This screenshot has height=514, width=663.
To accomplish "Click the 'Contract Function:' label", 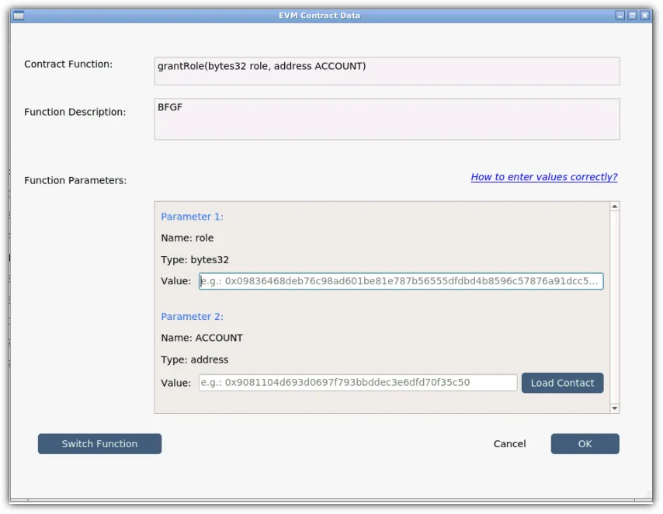I will (x=68, y=64).
